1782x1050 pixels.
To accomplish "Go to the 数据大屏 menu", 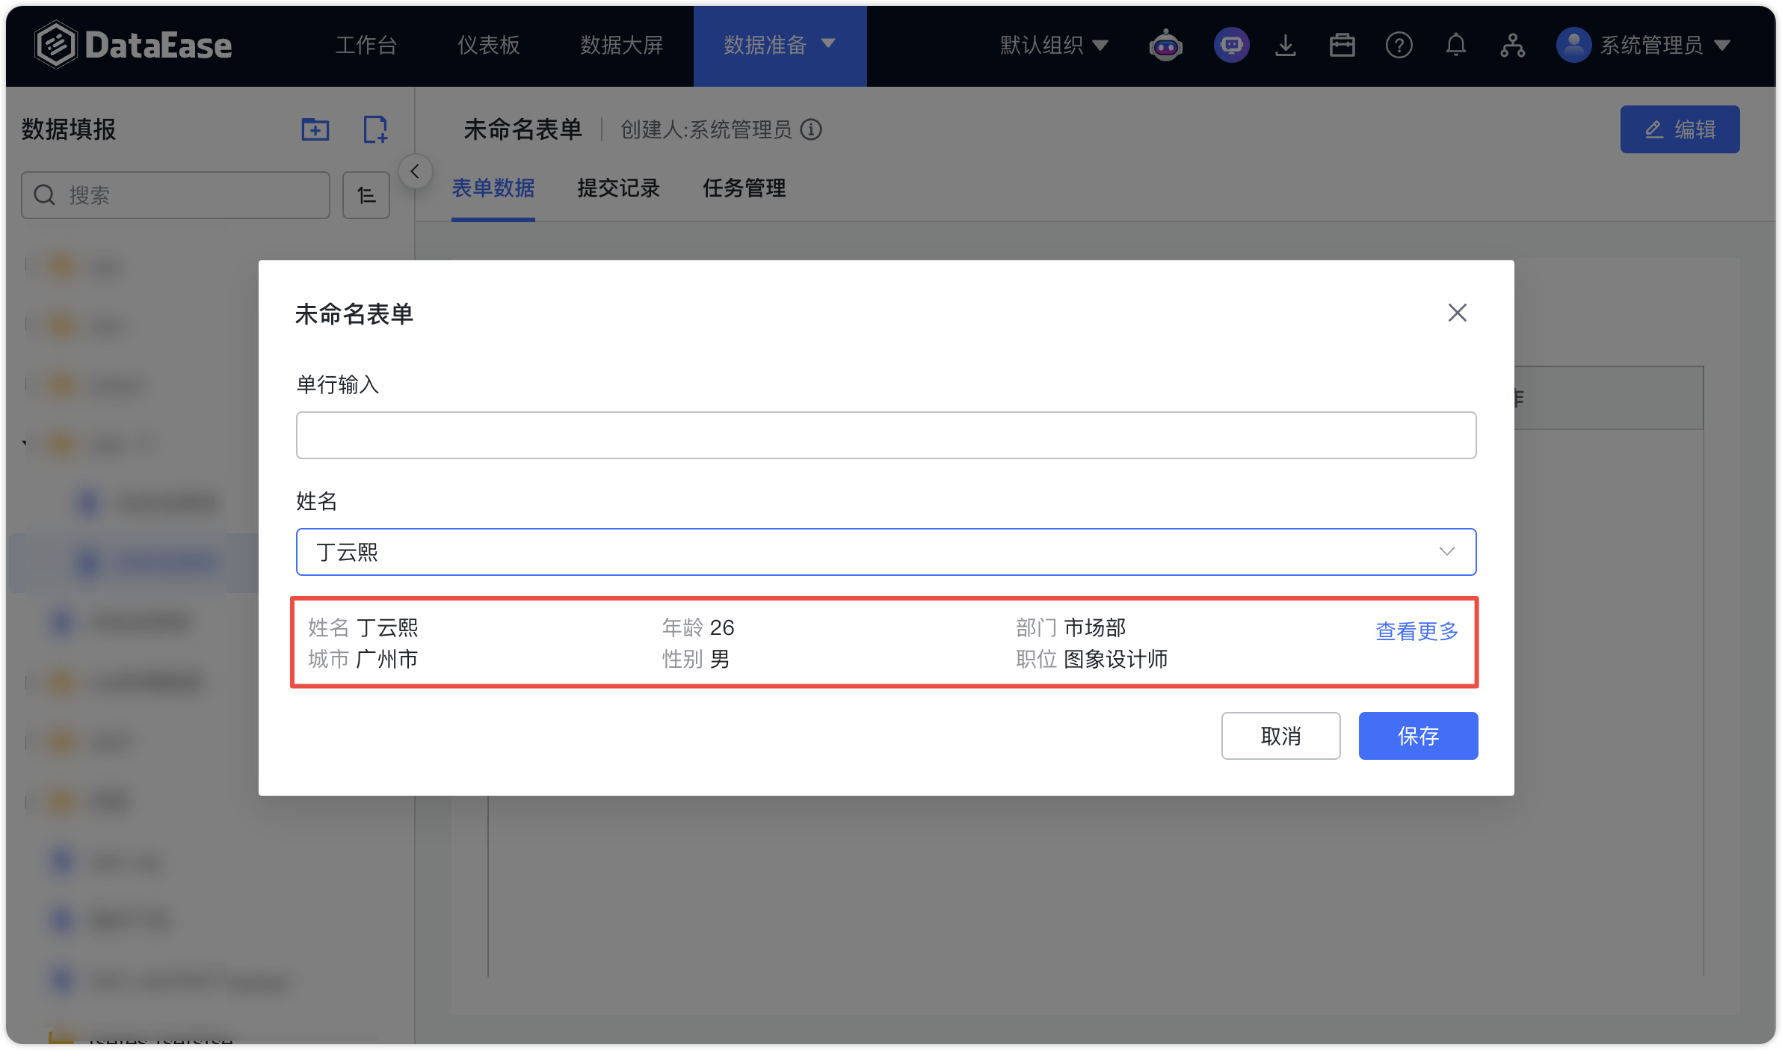I will click(622, 46).
